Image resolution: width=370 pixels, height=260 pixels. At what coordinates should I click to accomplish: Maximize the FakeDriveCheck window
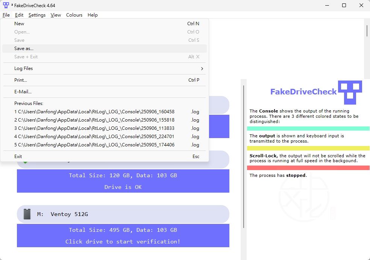[344, 5]
